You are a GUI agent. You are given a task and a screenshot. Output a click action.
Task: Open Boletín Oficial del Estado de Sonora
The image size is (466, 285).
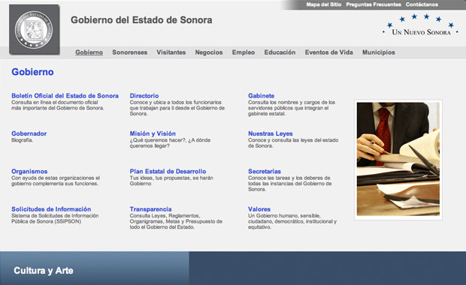[x=65, y=96]
